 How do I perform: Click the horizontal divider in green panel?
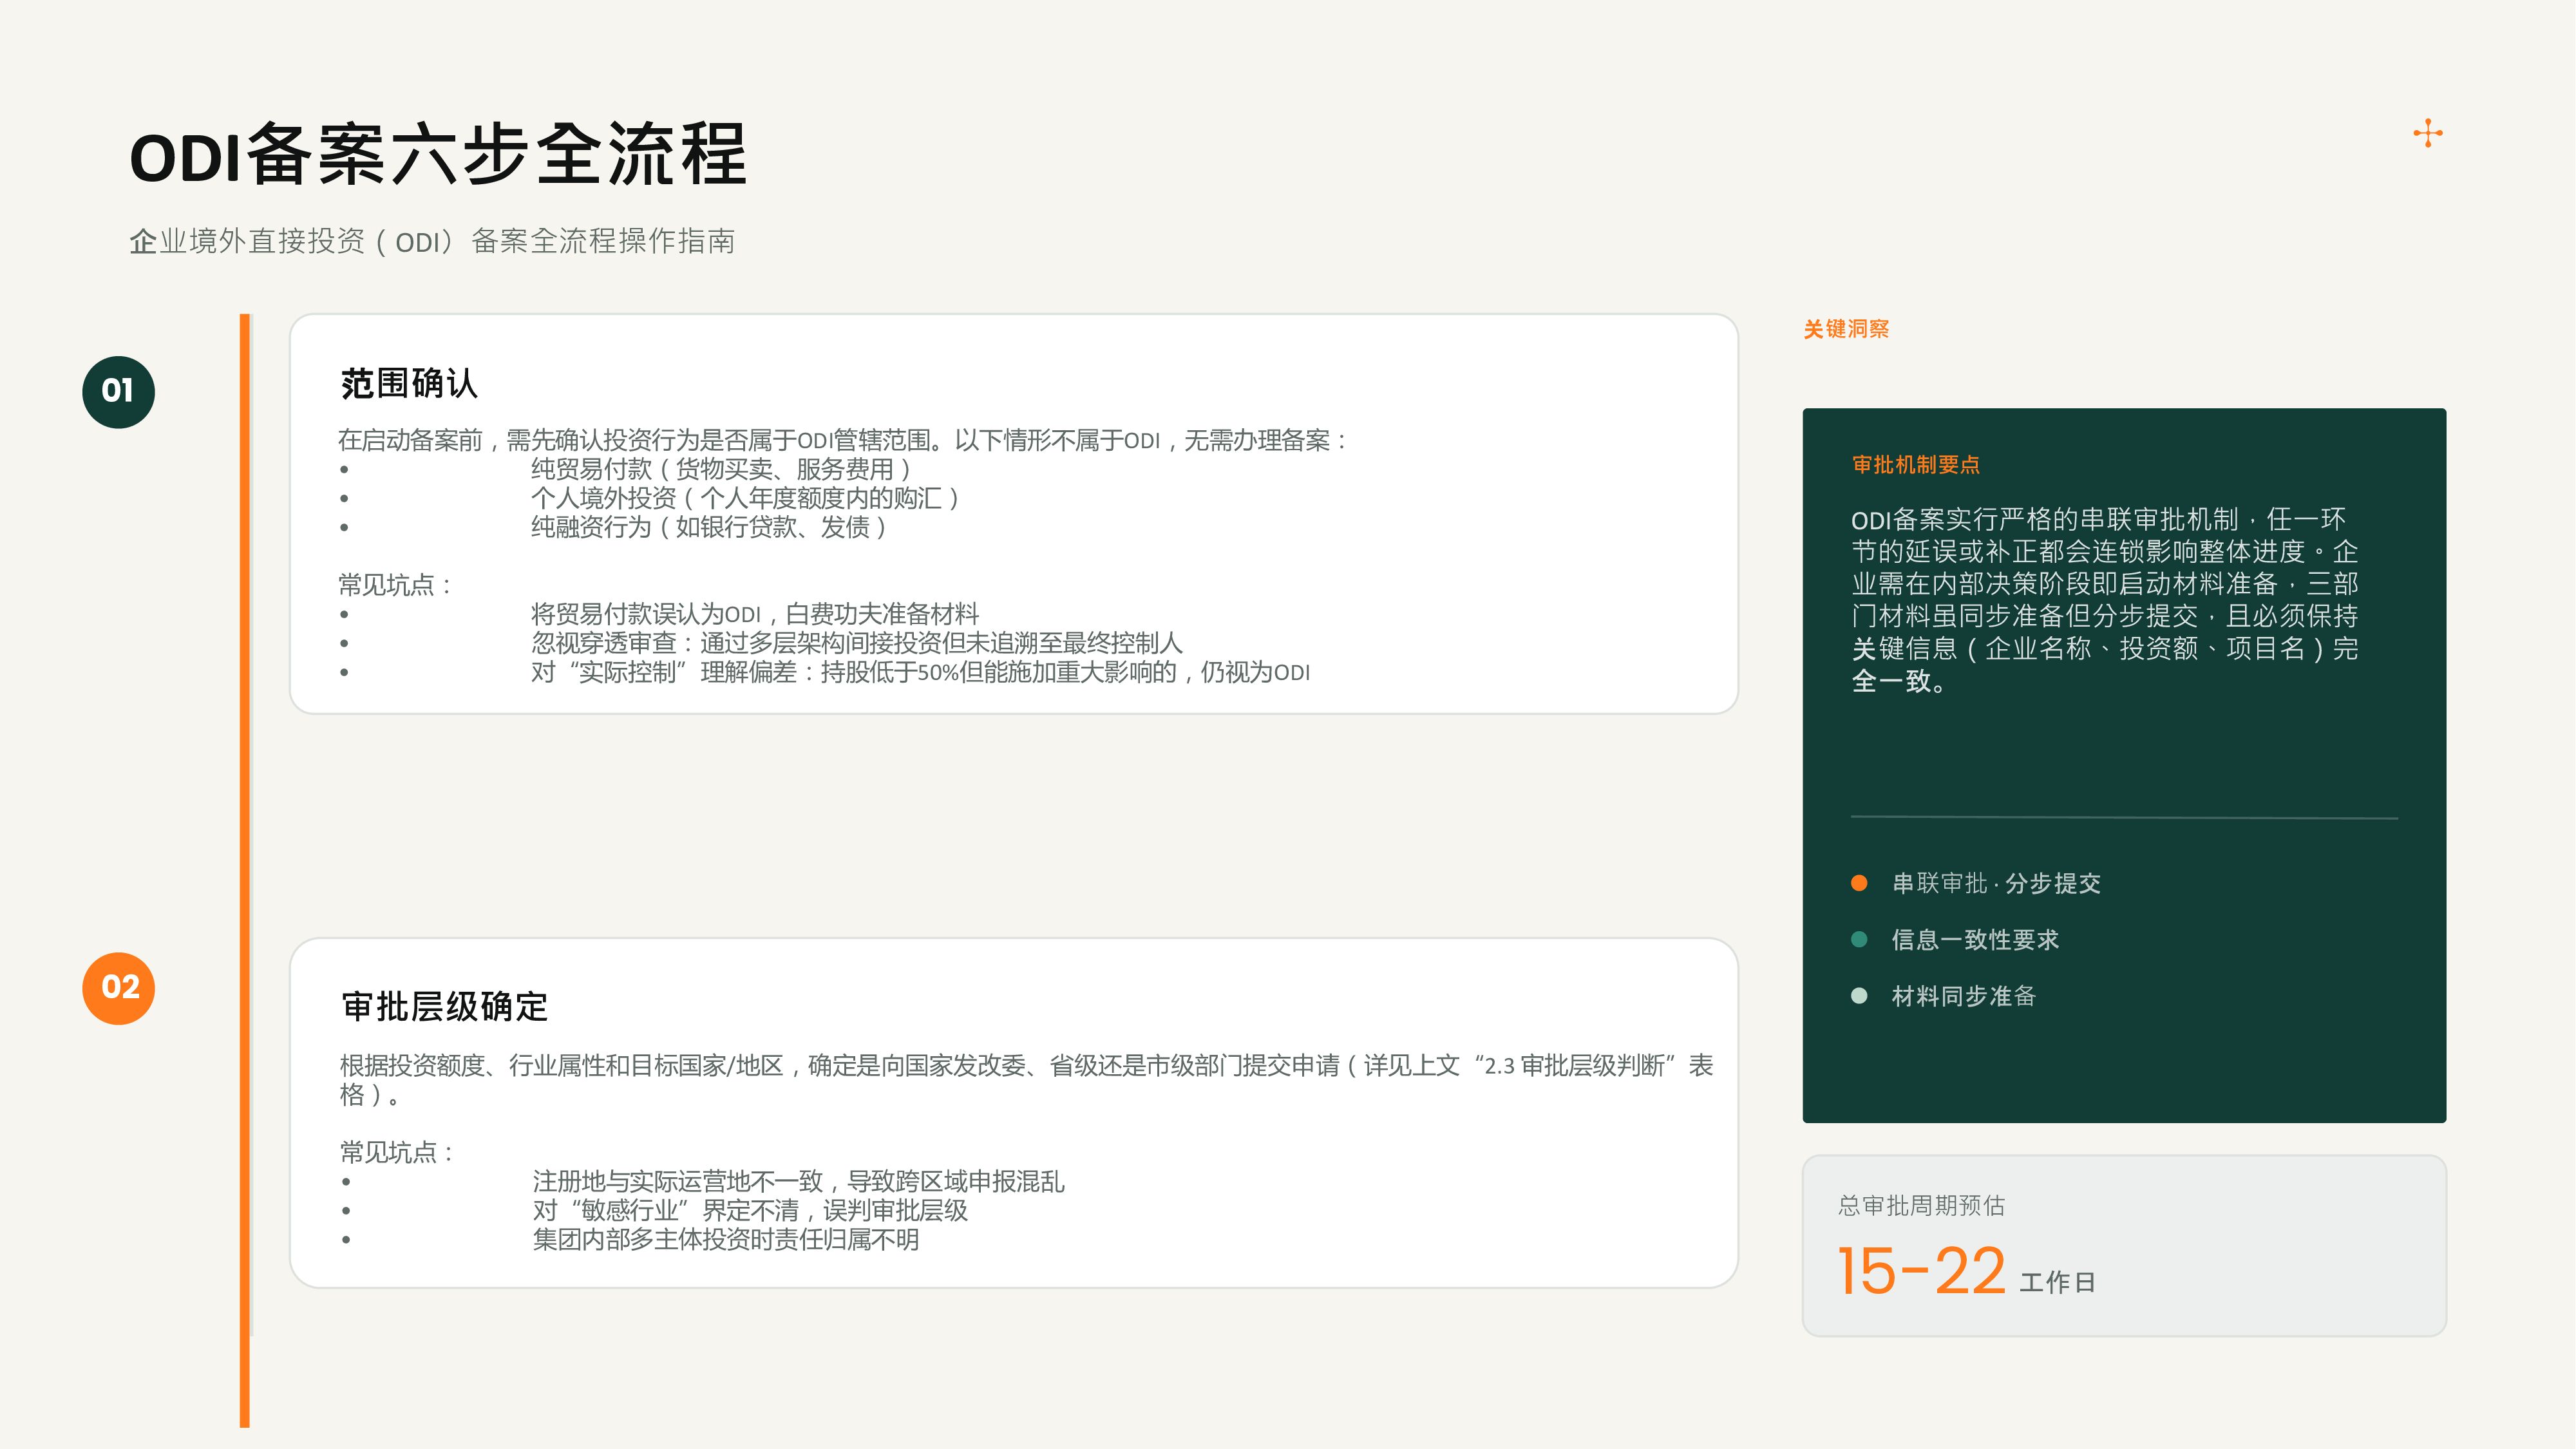[x=2124, y=818]
